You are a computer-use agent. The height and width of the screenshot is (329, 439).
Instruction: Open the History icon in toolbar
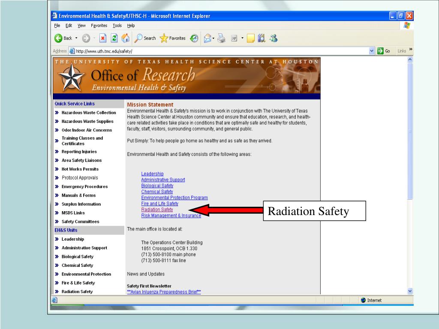point(194,38)
